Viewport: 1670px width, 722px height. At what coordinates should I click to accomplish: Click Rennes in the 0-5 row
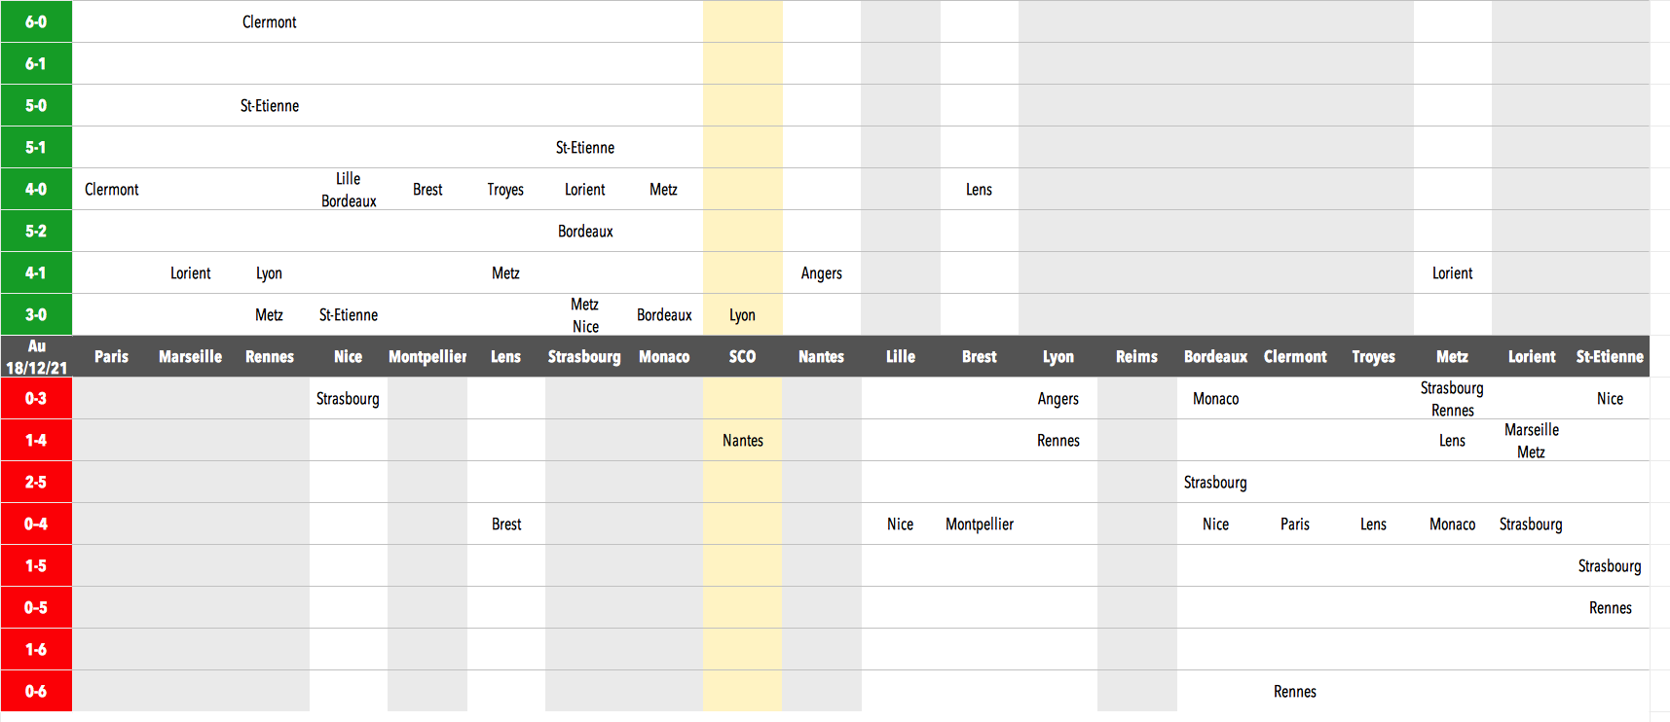[1610, 607]
